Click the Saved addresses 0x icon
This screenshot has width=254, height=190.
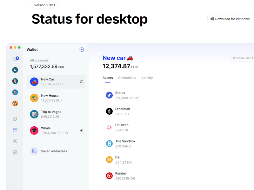click(x=34, y=151)
